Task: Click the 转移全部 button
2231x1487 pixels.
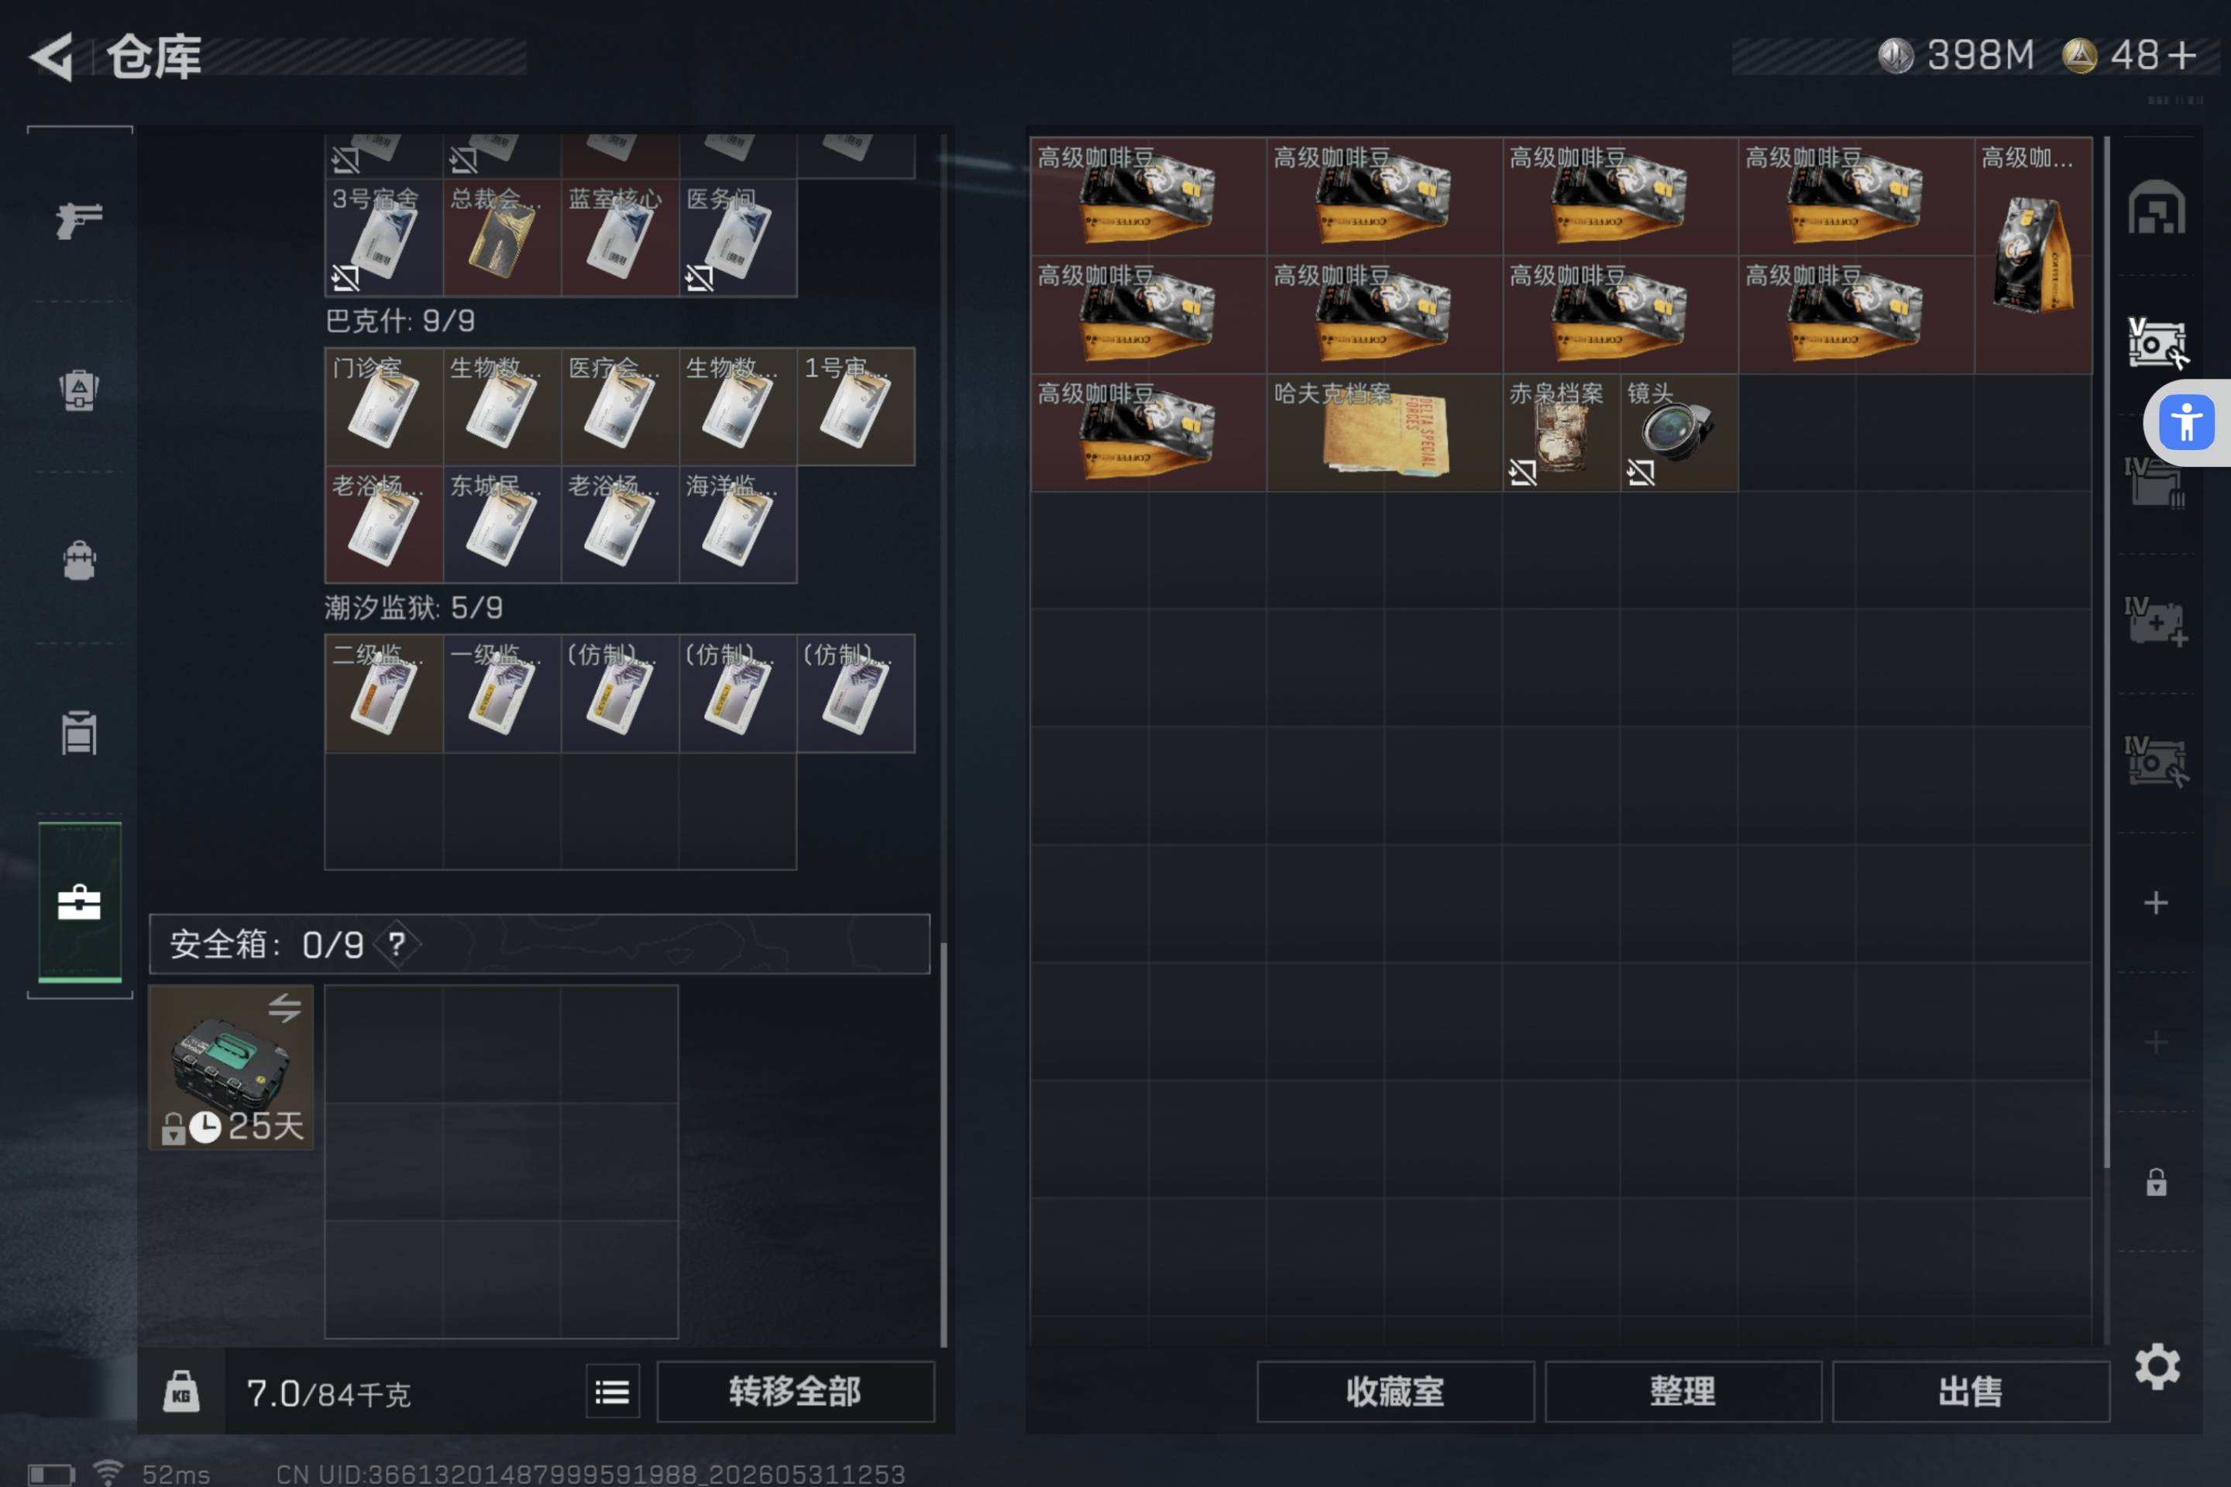Action: [x=795, y=1391]
